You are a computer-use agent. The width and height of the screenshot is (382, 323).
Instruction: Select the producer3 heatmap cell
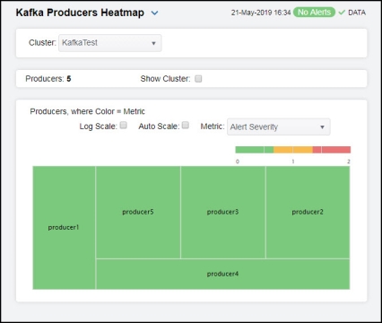click(x=223, y=213)
